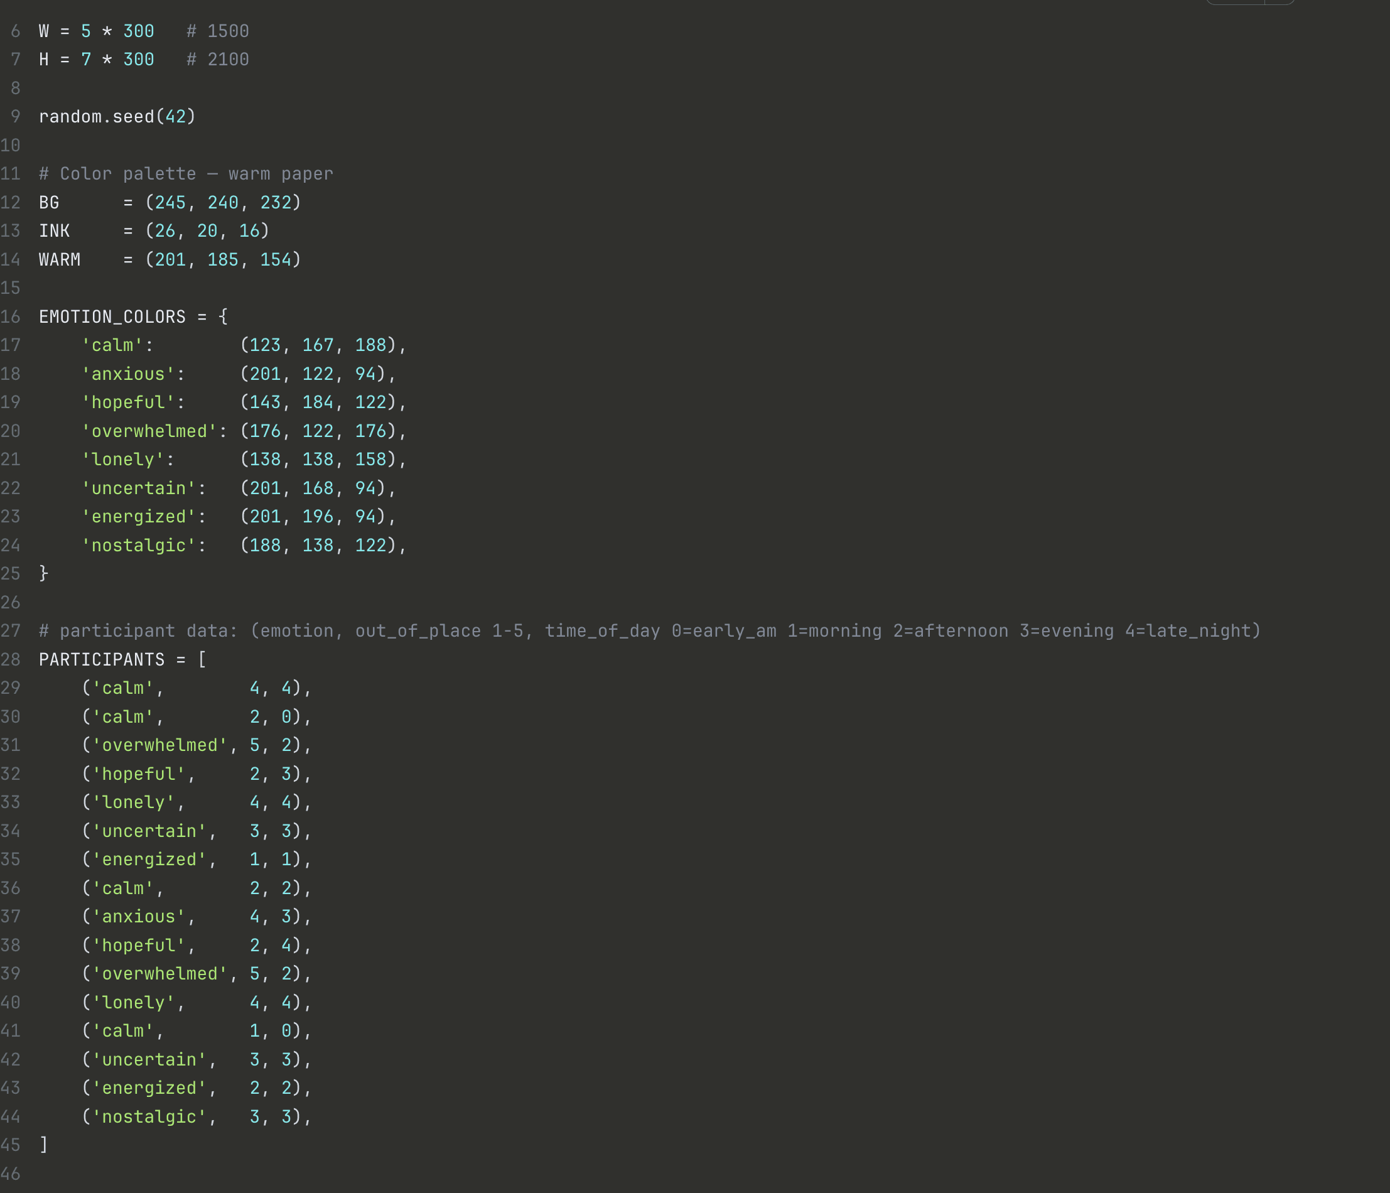Click the 'anxious' participant tuple on line 37
This screenshot has width=1390, height=1193.
[138, 917]
